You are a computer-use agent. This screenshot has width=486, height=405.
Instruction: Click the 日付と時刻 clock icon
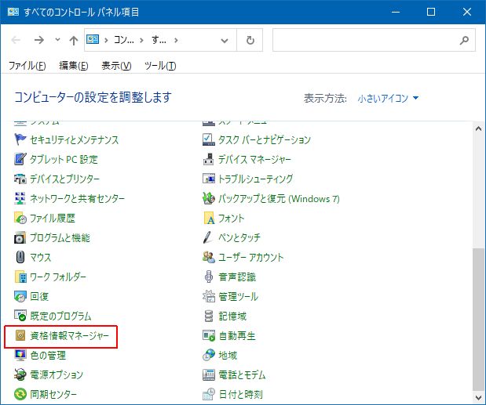point(209,395)
